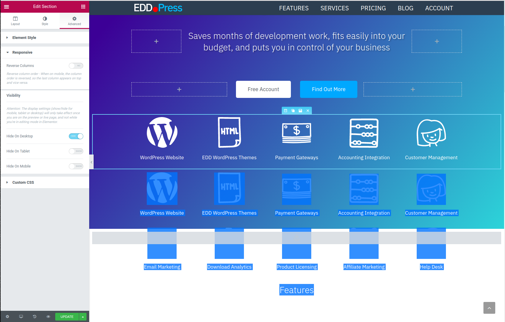Toggle Hide On Tablet switch
505x322 pixels.
76,151
